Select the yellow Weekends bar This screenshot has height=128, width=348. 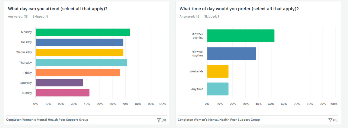coord(218,71)
